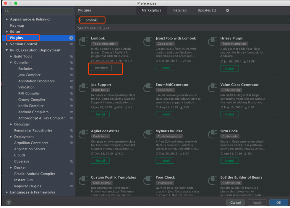Expand the Build Tools node
This screenshot has width=290, height=208.
11,56
